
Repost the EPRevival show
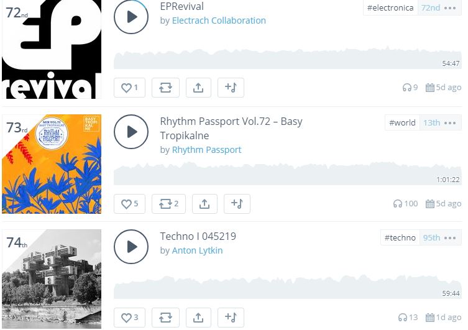[165, 88]
